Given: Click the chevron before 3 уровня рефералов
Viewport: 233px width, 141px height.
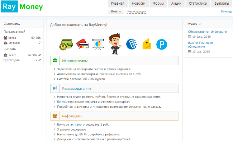Looking at the screenshot, I should (x=54, y=130).
